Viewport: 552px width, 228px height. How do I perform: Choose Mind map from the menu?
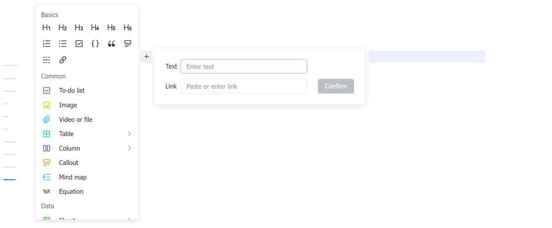pos(73,177)
